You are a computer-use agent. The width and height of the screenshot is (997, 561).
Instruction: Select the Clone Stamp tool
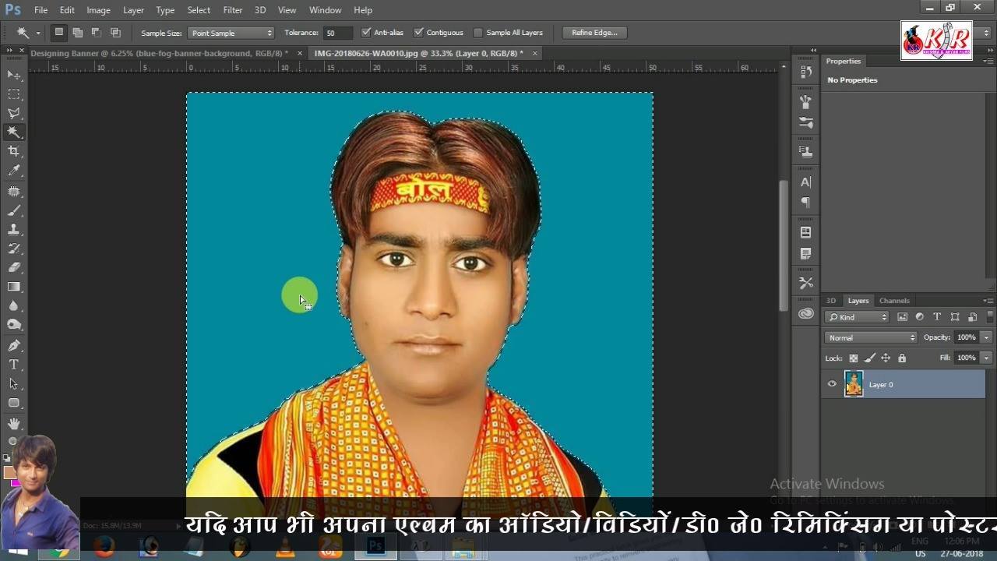(x=14, y=230)
